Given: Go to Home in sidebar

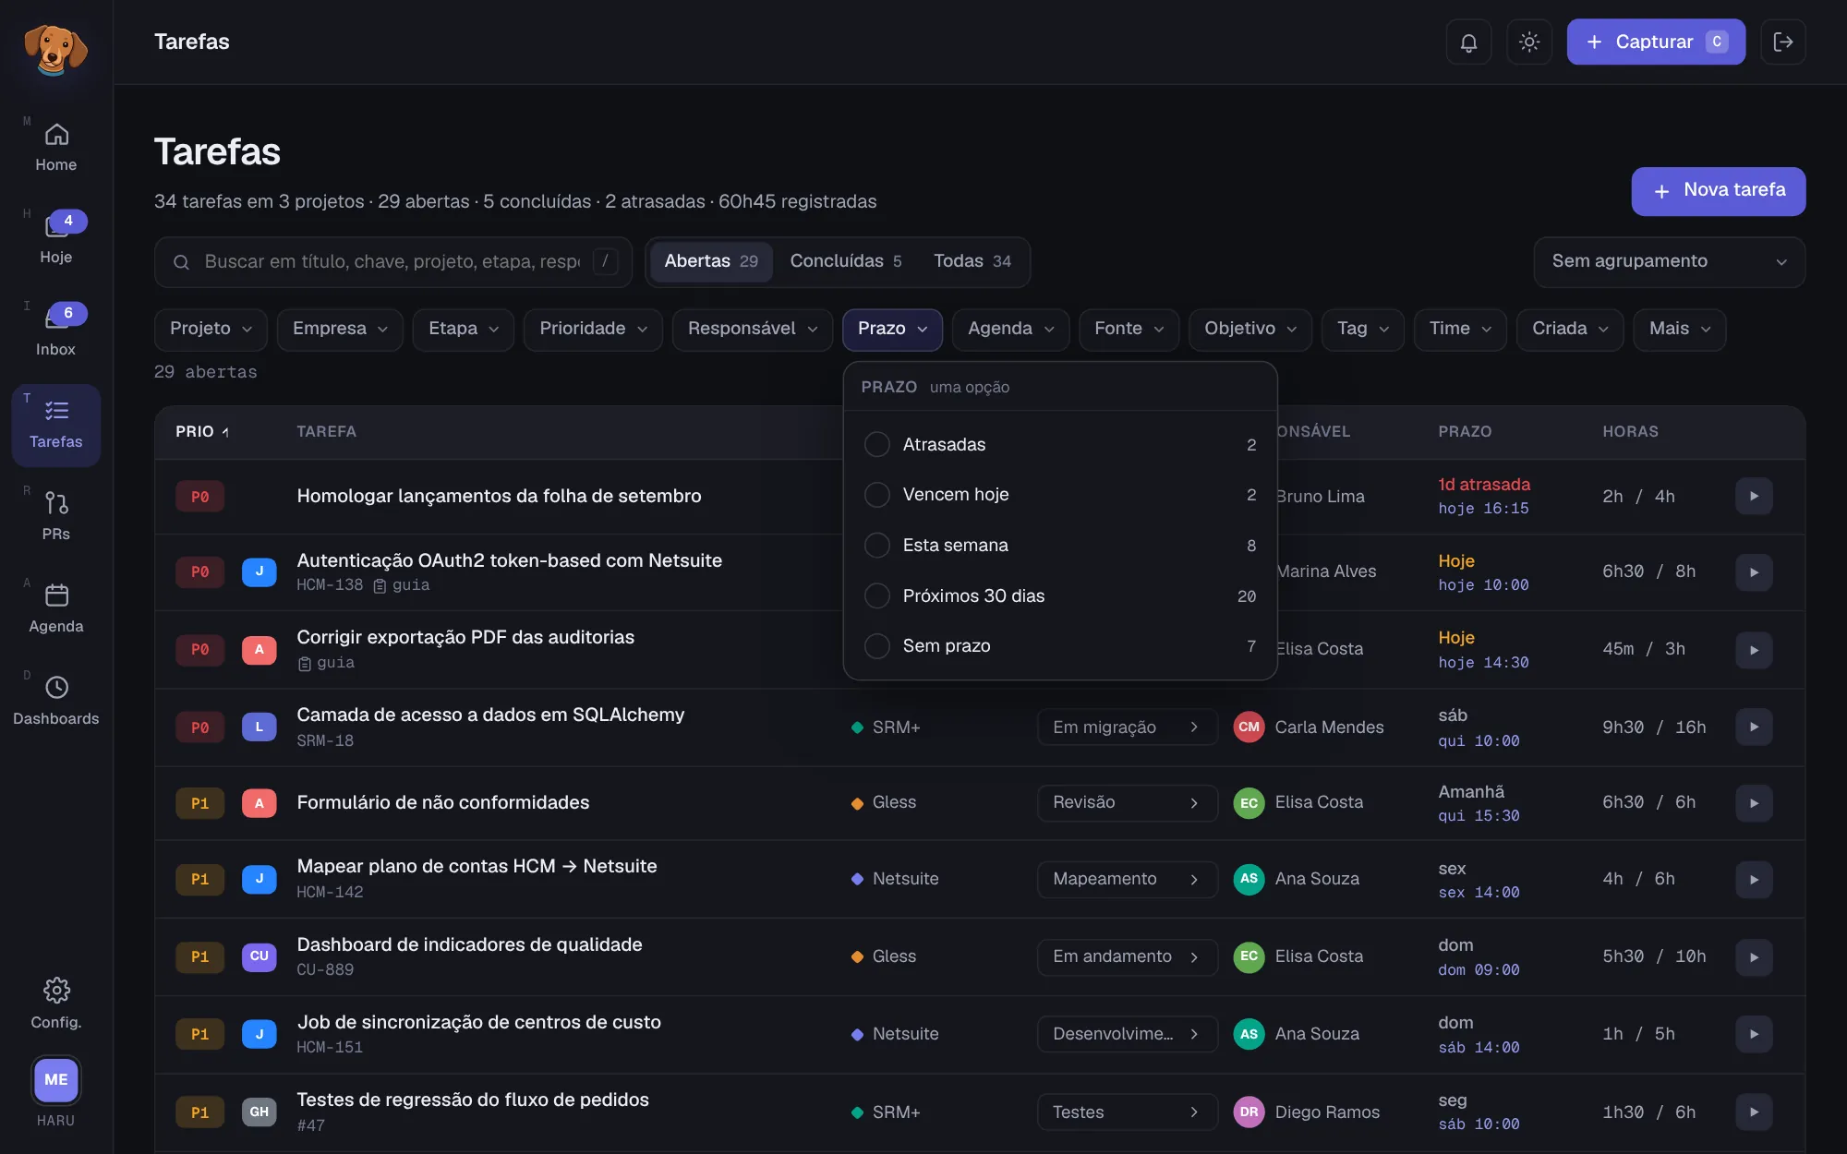Looking at the screenshot, I should (x=56, y=148).
